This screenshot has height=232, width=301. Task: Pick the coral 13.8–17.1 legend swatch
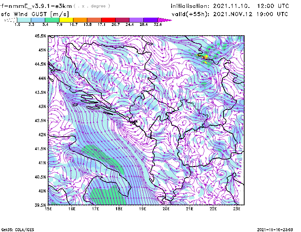94,20
